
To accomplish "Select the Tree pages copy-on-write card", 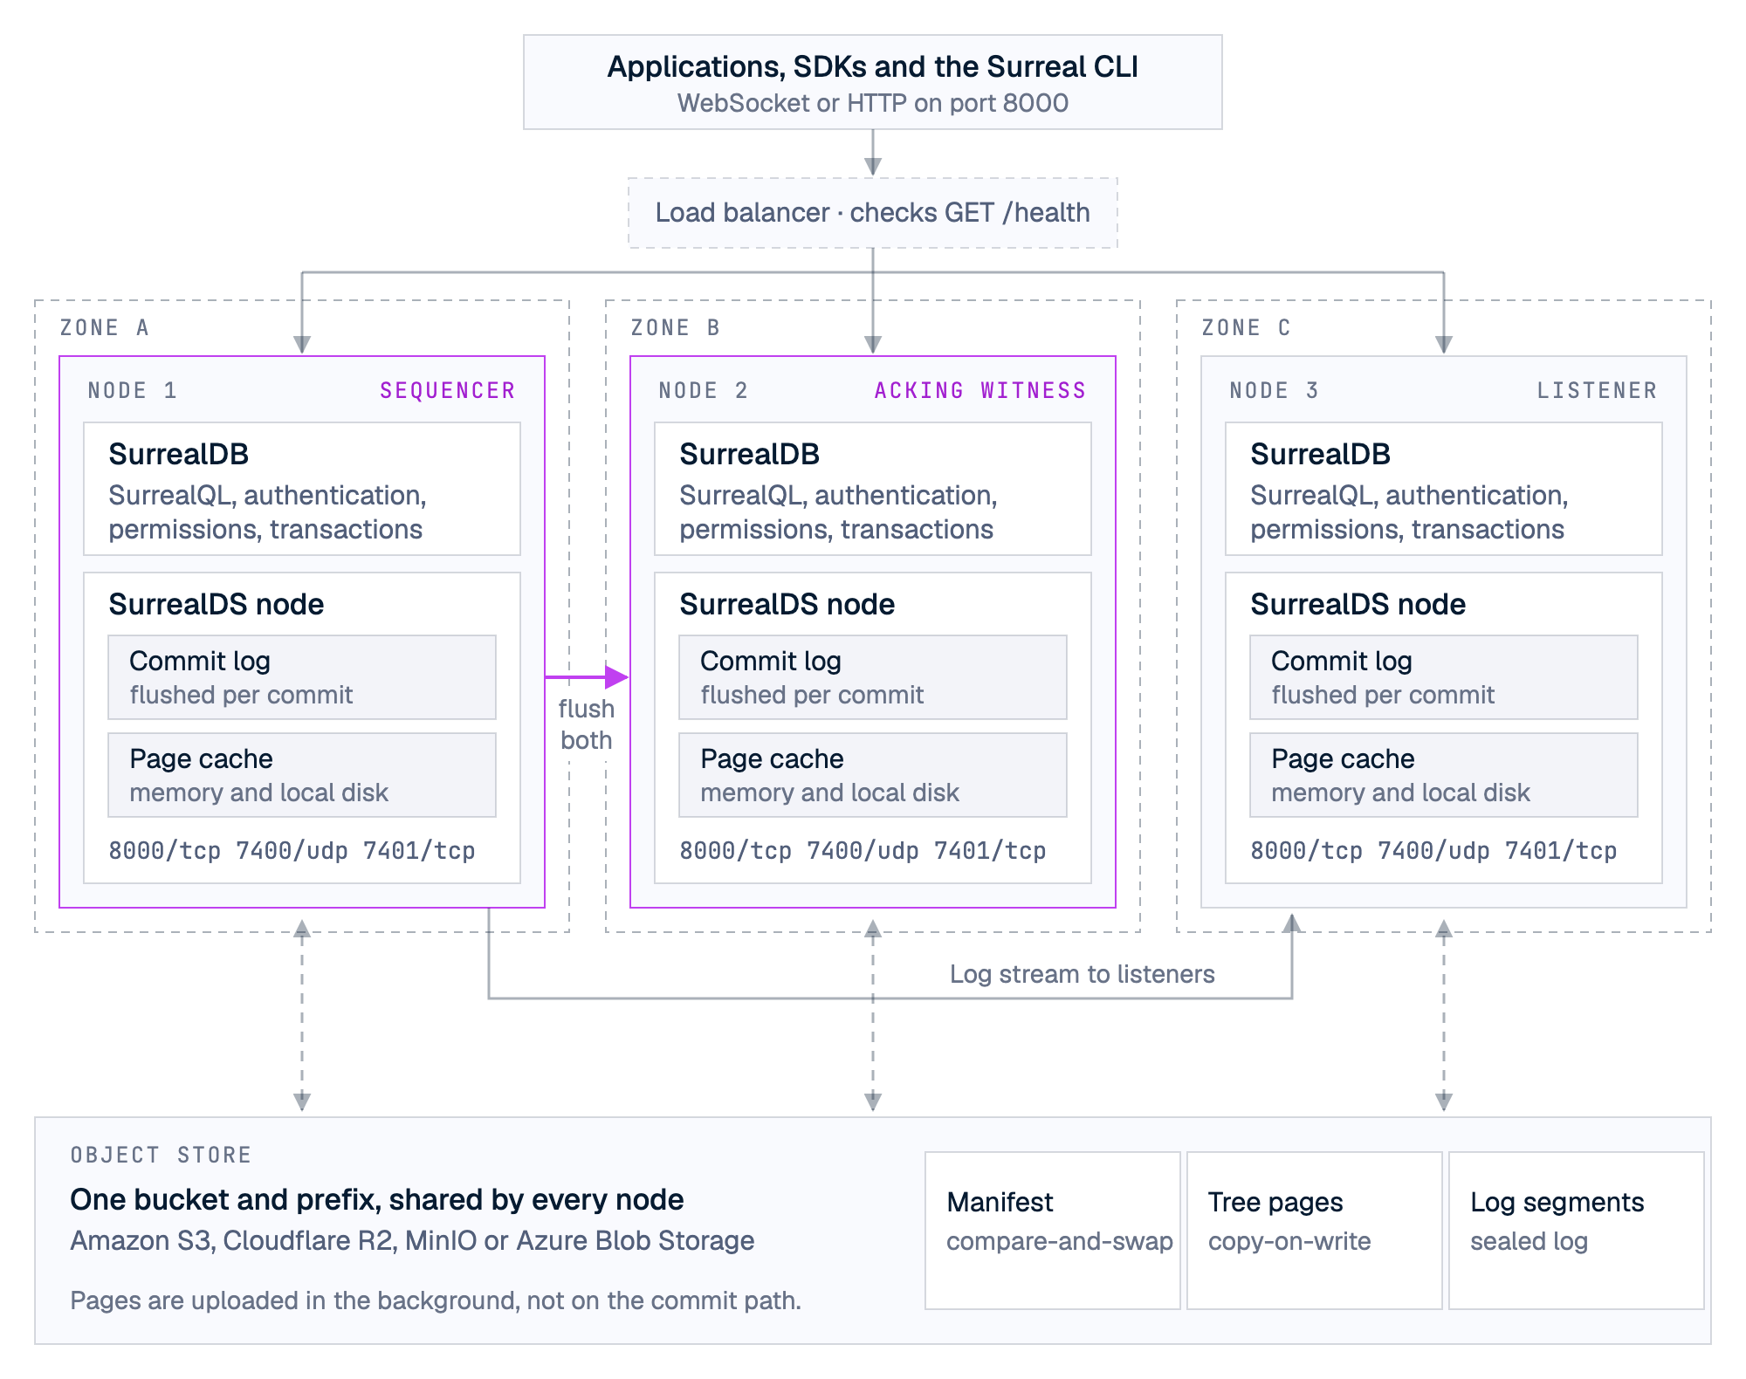I will pyautogui.click(x=1315, y=1231).
